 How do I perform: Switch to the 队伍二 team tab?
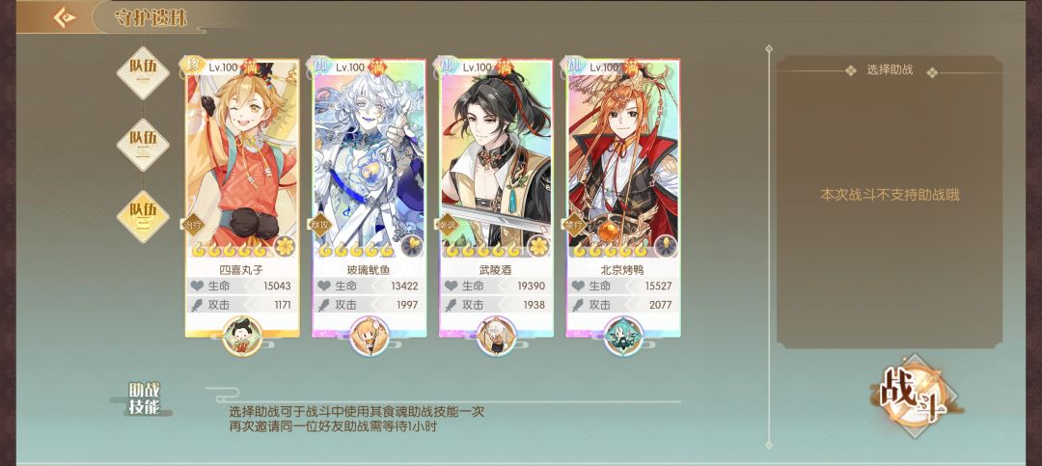coord(143,145)
